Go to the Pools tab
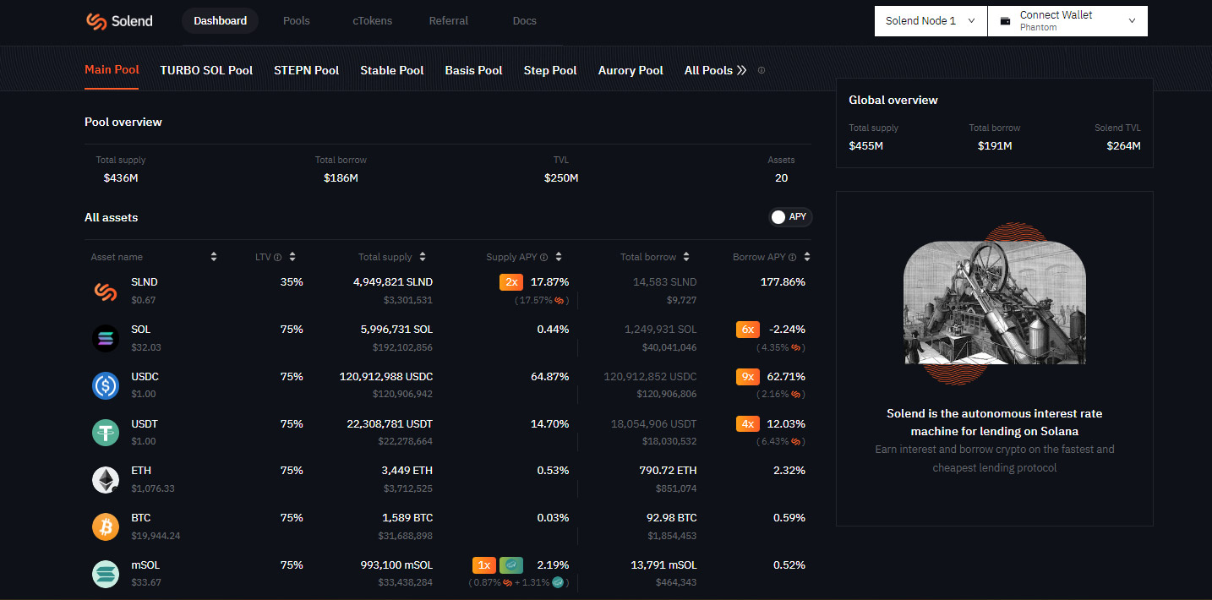This screenshot has width=1212, height=600. (297, 21)
